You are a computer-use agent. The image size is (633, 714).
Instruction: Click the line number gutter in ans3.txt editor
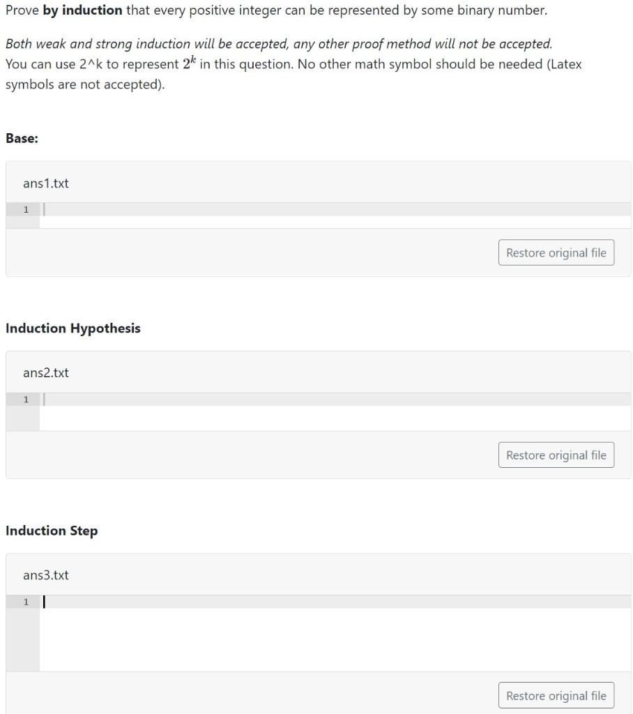25,602
